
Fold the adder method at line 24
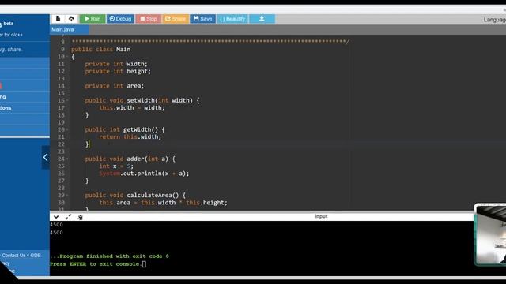pyautogui.click(x=67, y=159)
